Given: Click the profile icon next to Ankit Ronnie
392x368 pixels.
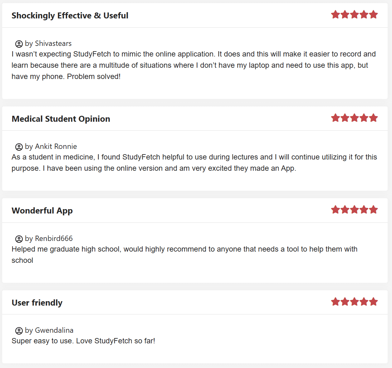Looking at the screenshot, I should tap(19, 147).
